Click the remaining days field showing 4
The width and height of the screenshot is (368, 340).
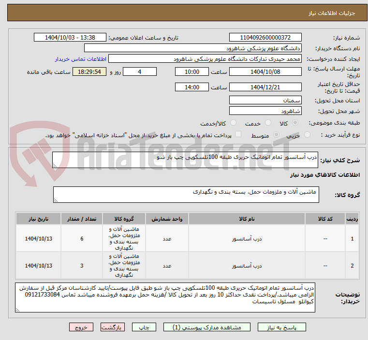click(140, 71)
